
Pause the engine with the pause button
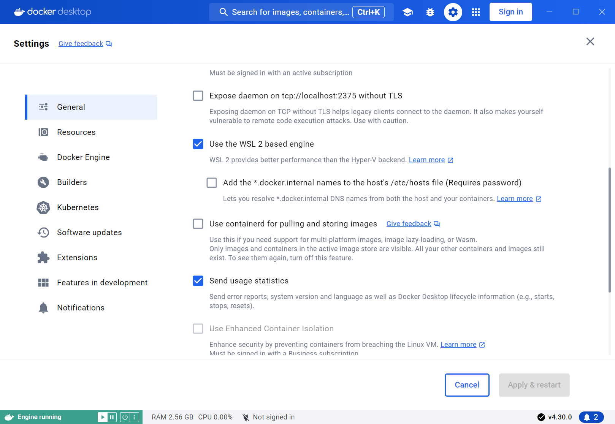coord(112,417)
